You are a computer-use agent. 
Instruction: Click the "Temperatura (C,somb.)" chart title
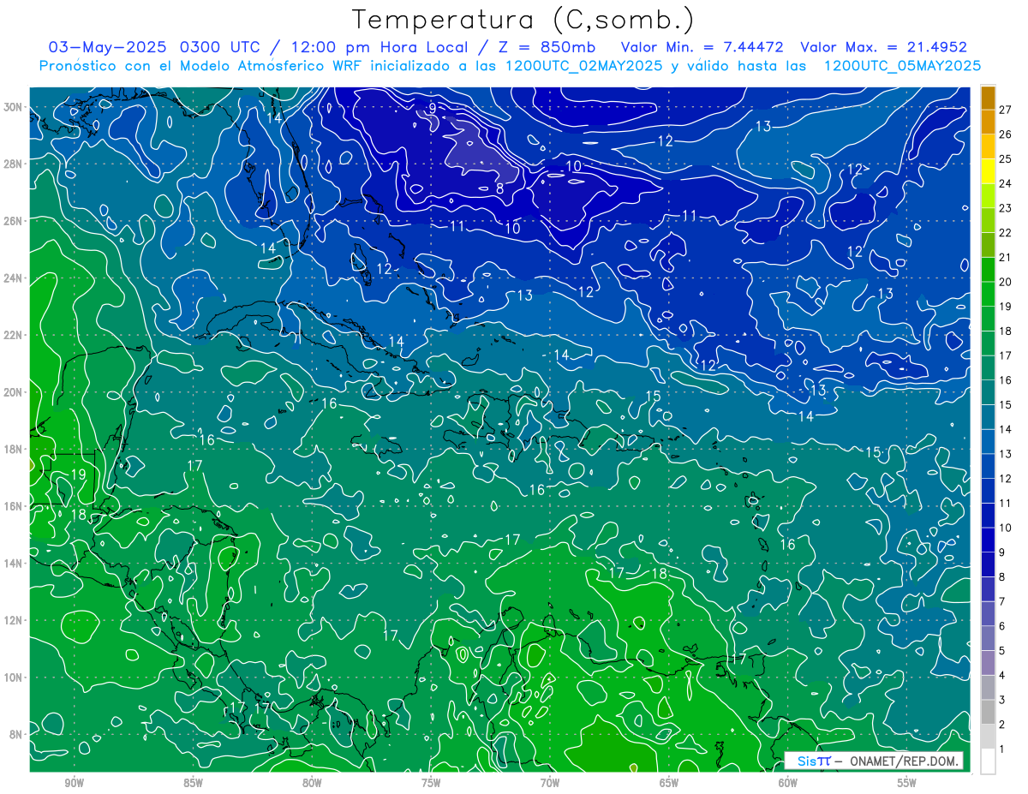click(x=523, y=20)
